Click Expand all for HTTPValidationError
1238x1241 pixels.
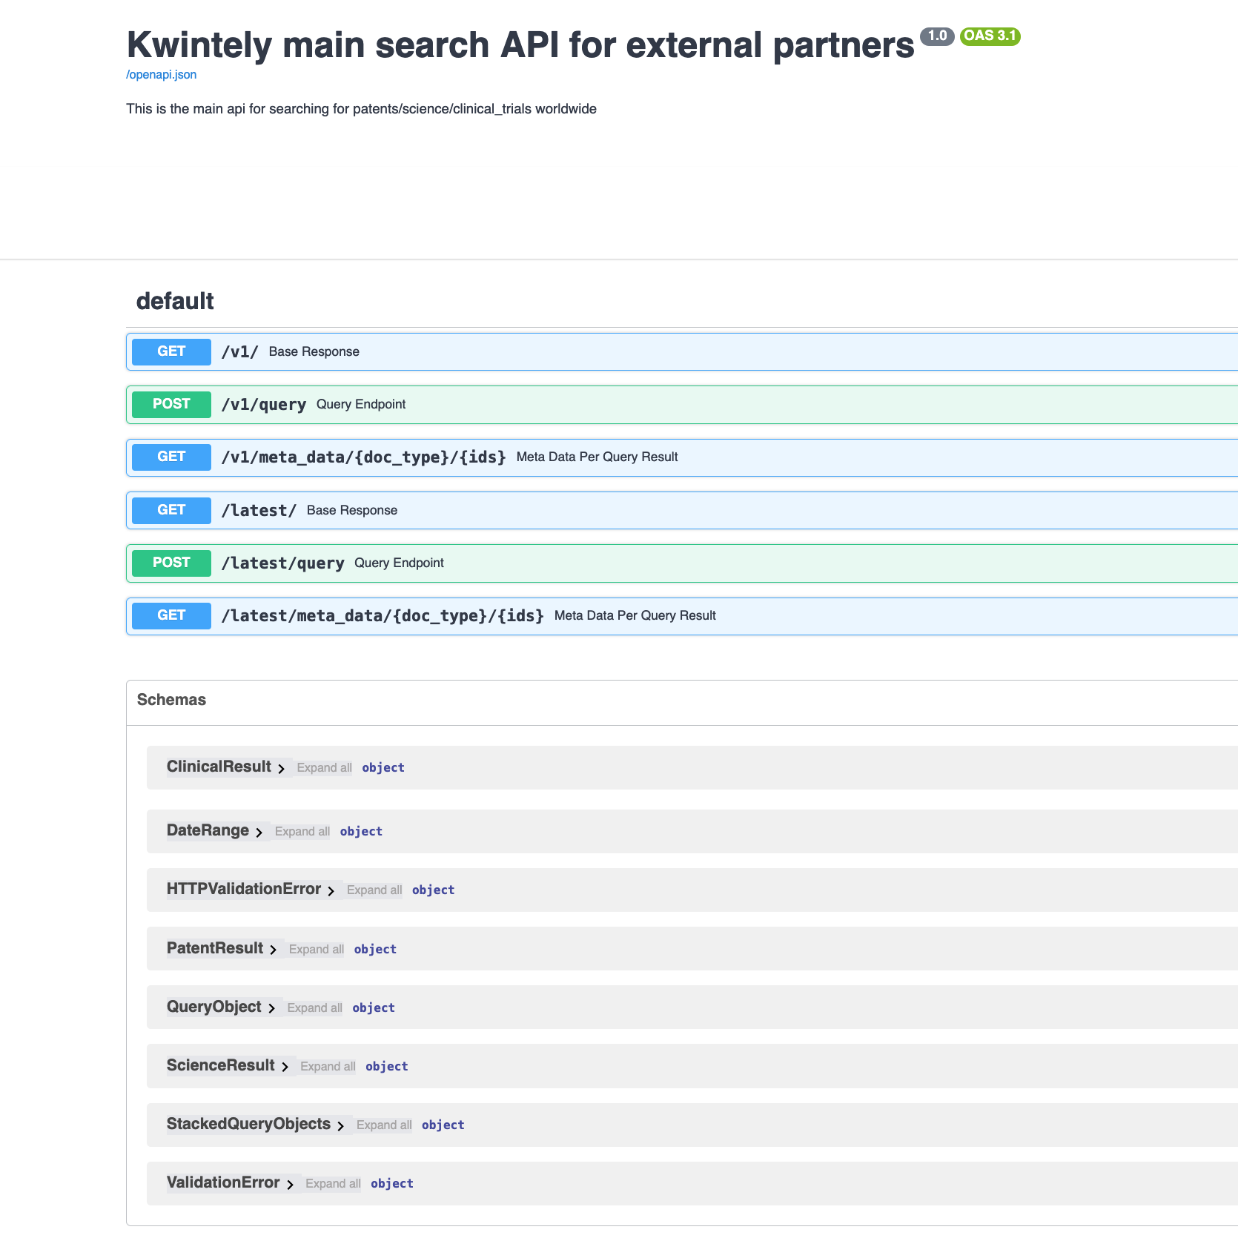(374, 890)
